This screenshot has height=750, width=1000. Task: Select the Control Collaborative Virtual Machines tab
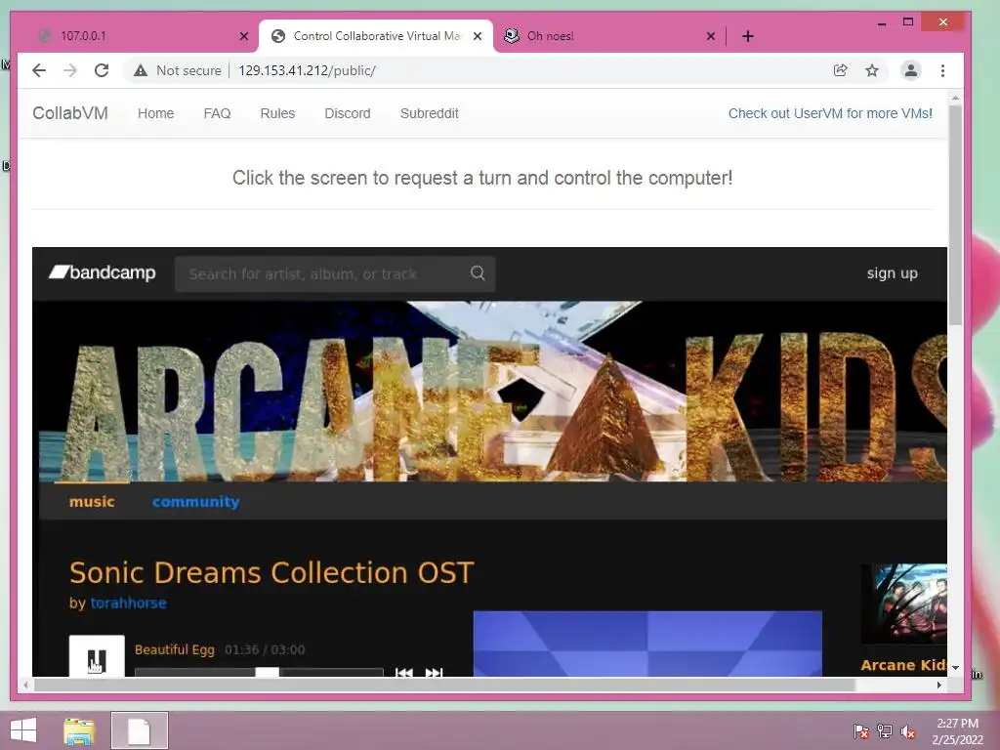(x=375, y=36)
